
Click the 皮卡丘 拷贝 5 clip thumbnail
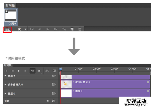66,84
